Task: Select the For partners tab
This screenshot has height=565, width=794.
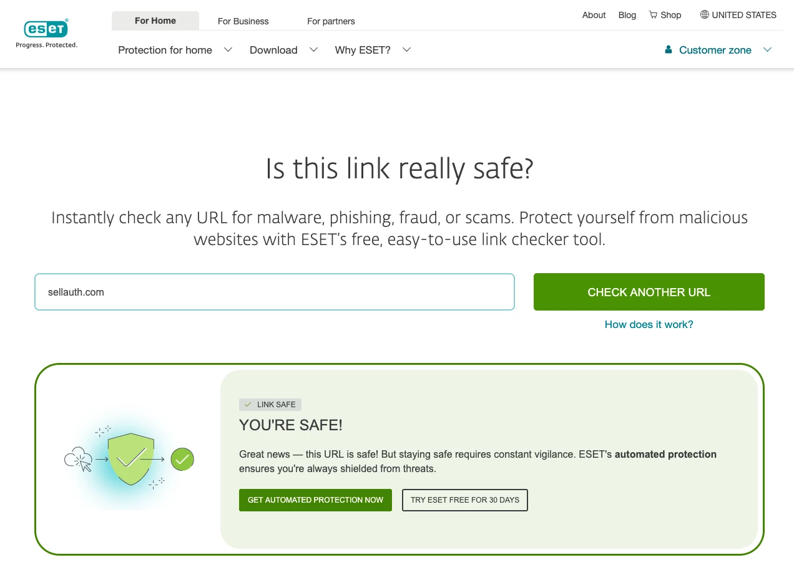Action: 331,21
